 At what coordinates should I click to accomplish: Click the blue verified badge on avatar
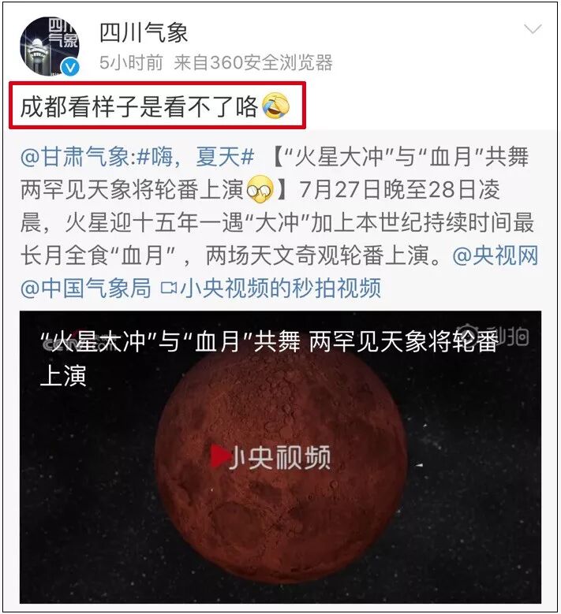tap(70, 67)
